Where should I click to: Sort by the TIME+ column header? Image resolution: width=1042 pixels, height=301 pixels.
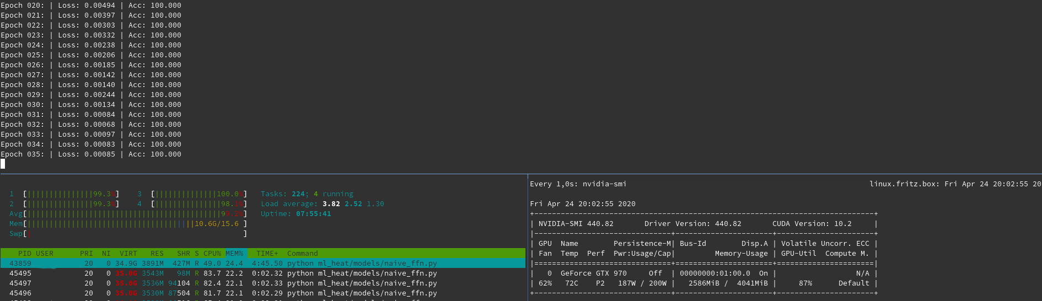coord(267,254)
